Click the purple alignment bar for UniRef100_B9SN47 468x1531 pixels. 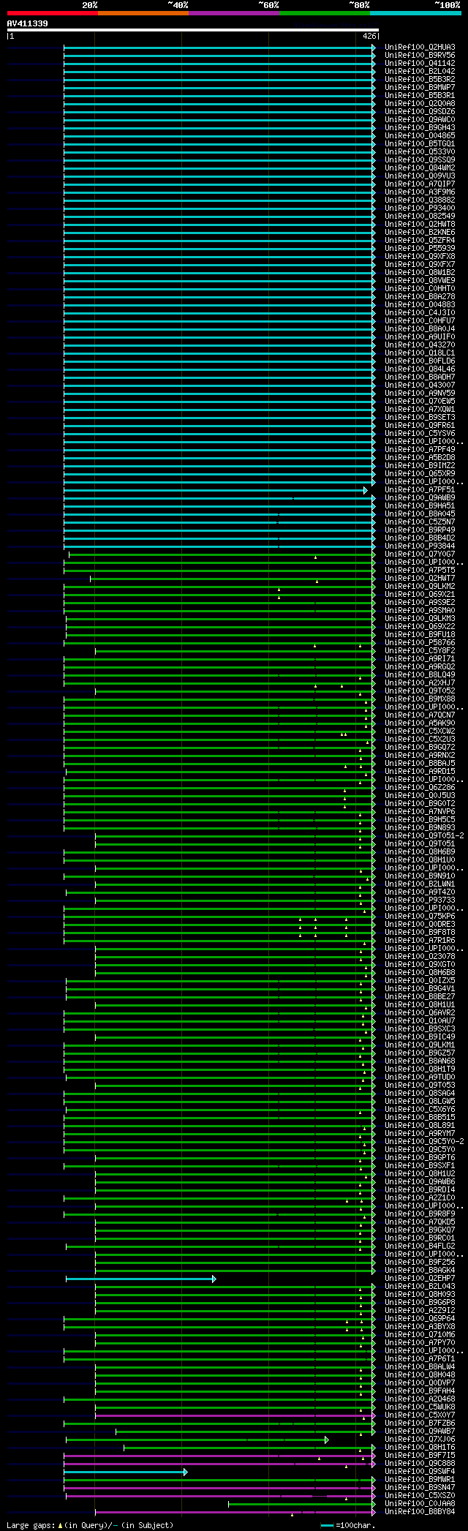pyautogui.click(x=219, y=1488)
